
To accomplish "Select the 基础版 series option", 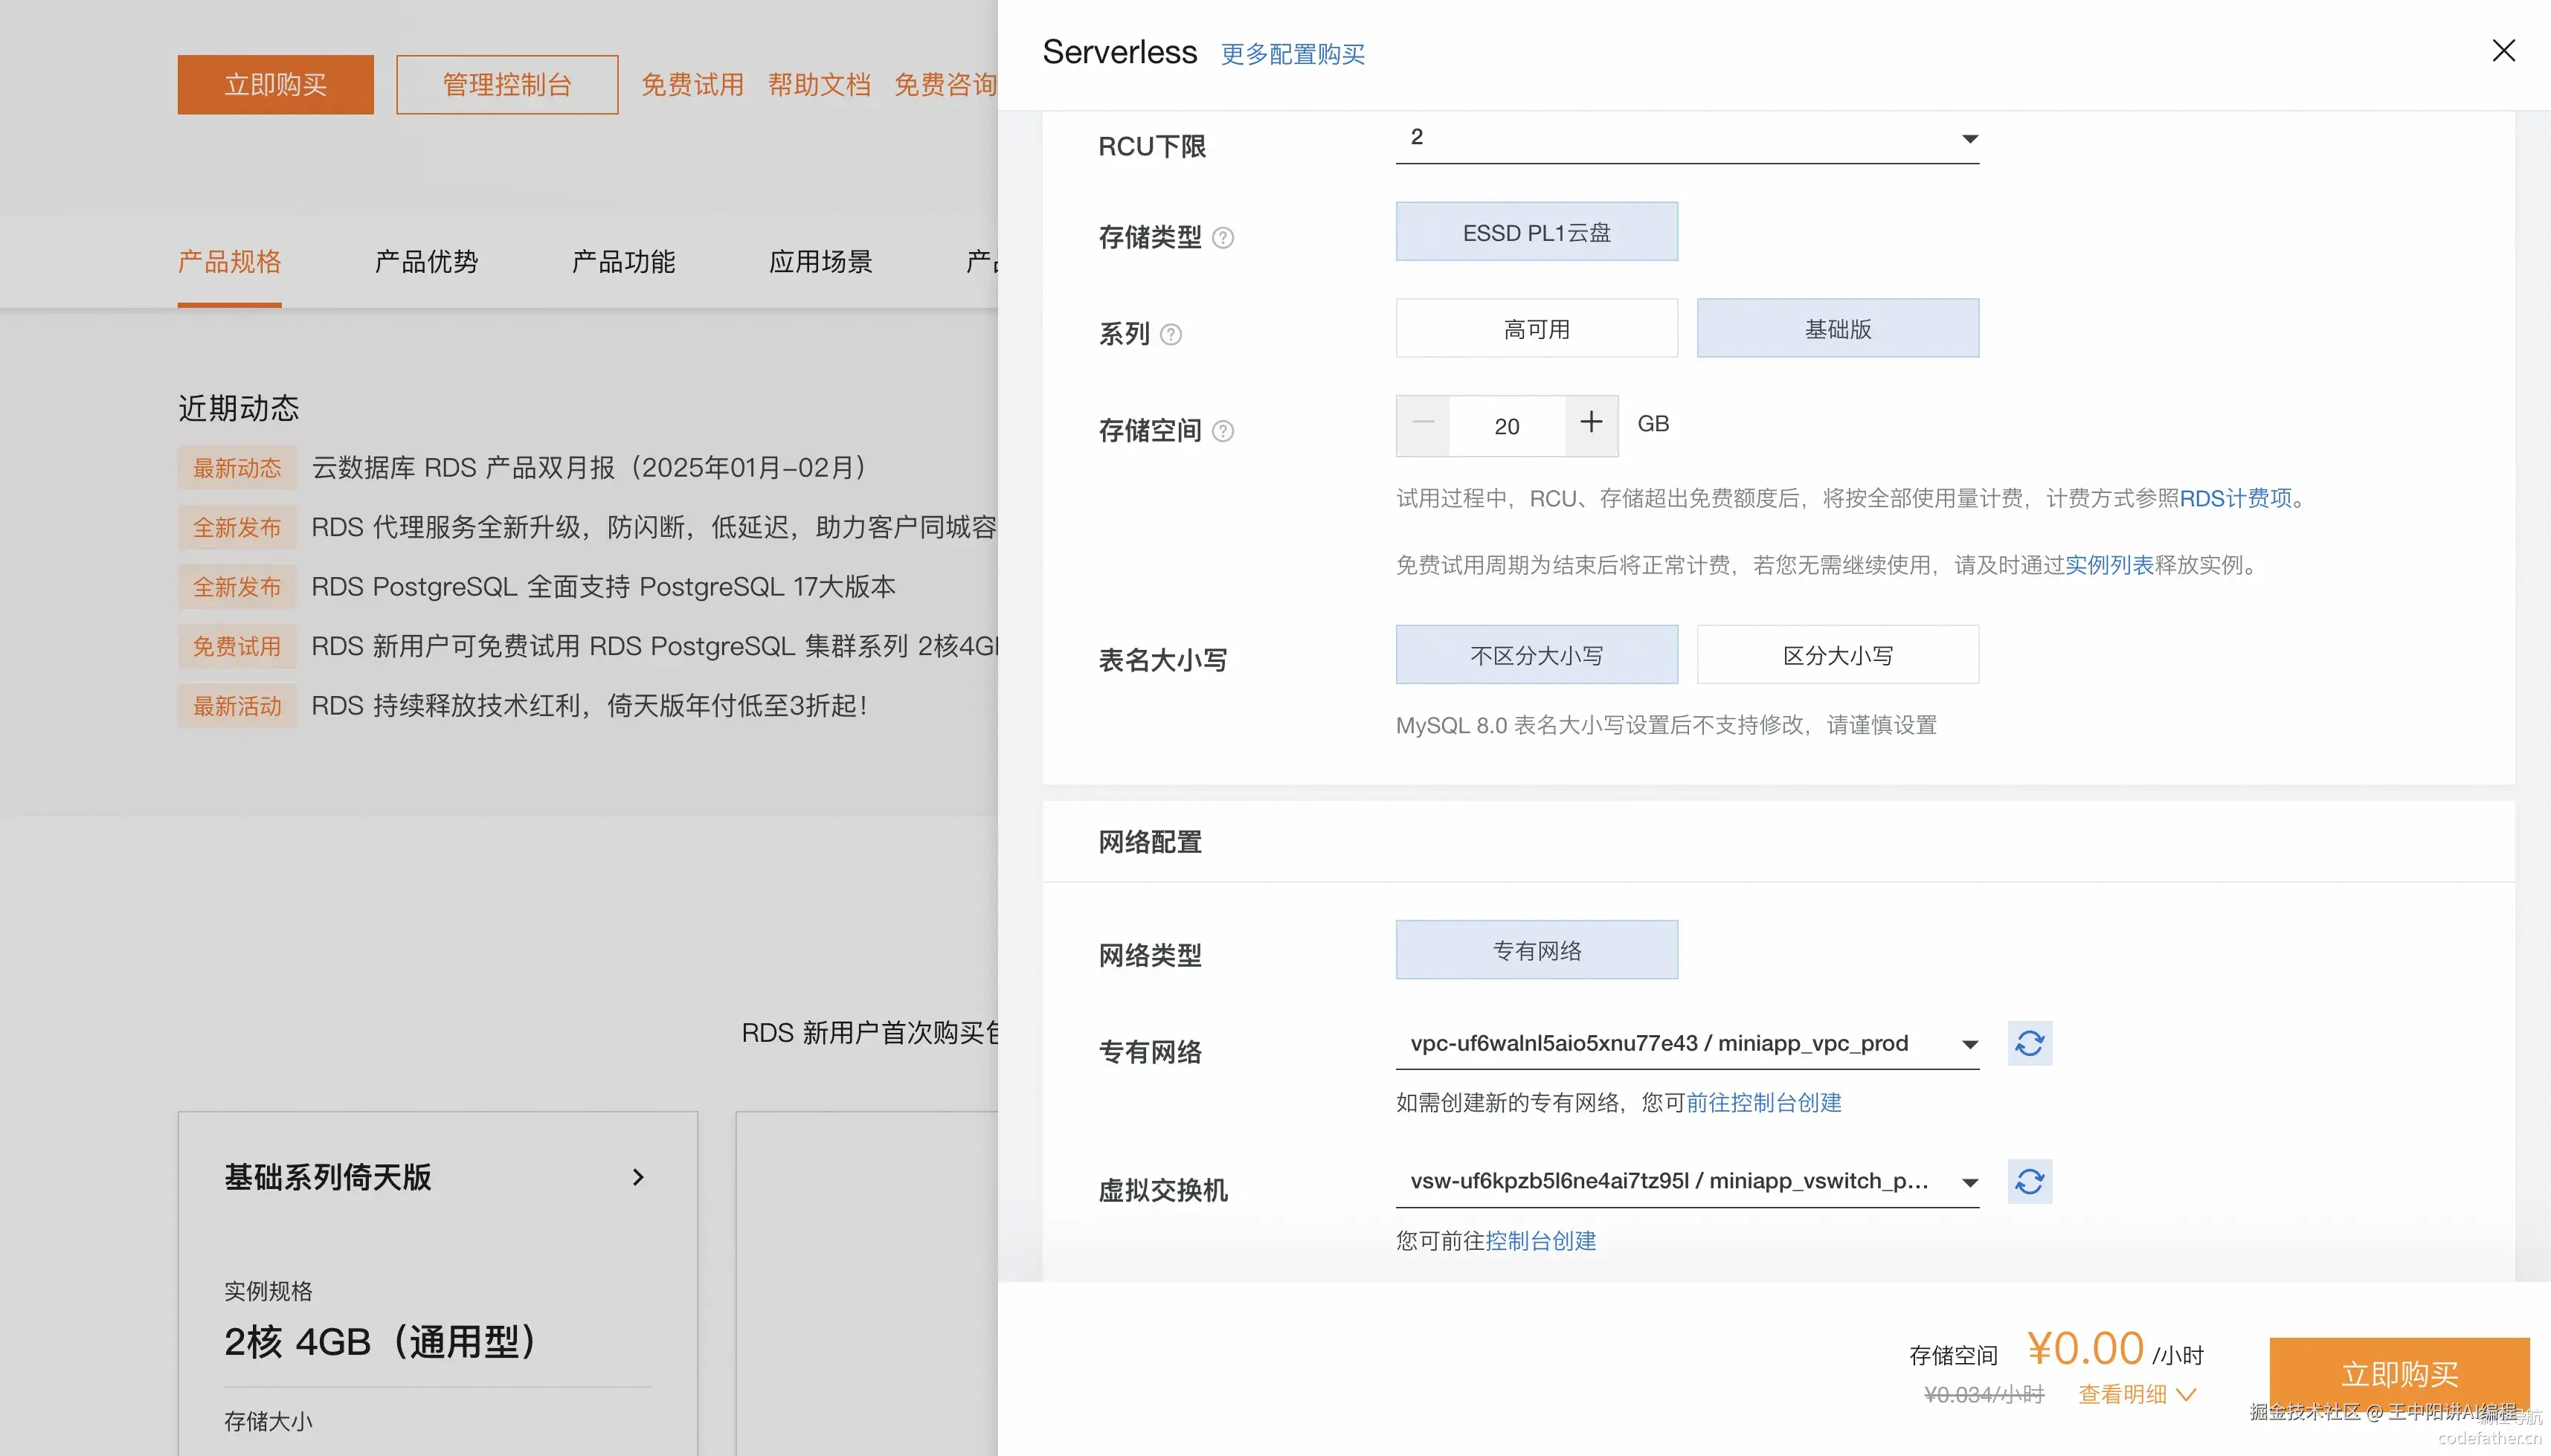I will click(x=1837, y=329).
